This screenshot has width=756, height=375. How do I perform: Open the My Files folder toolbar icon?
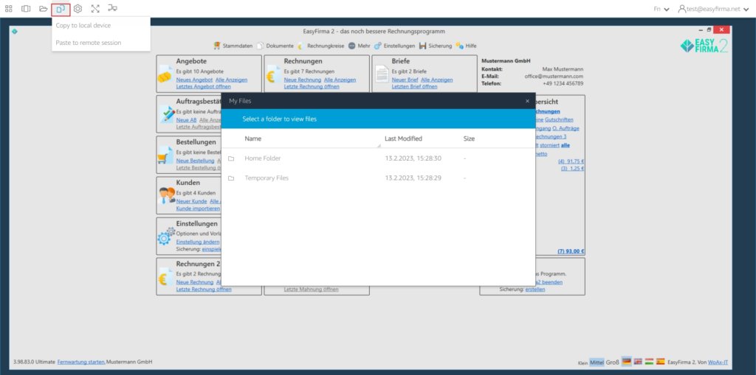(x=44, y=9)
